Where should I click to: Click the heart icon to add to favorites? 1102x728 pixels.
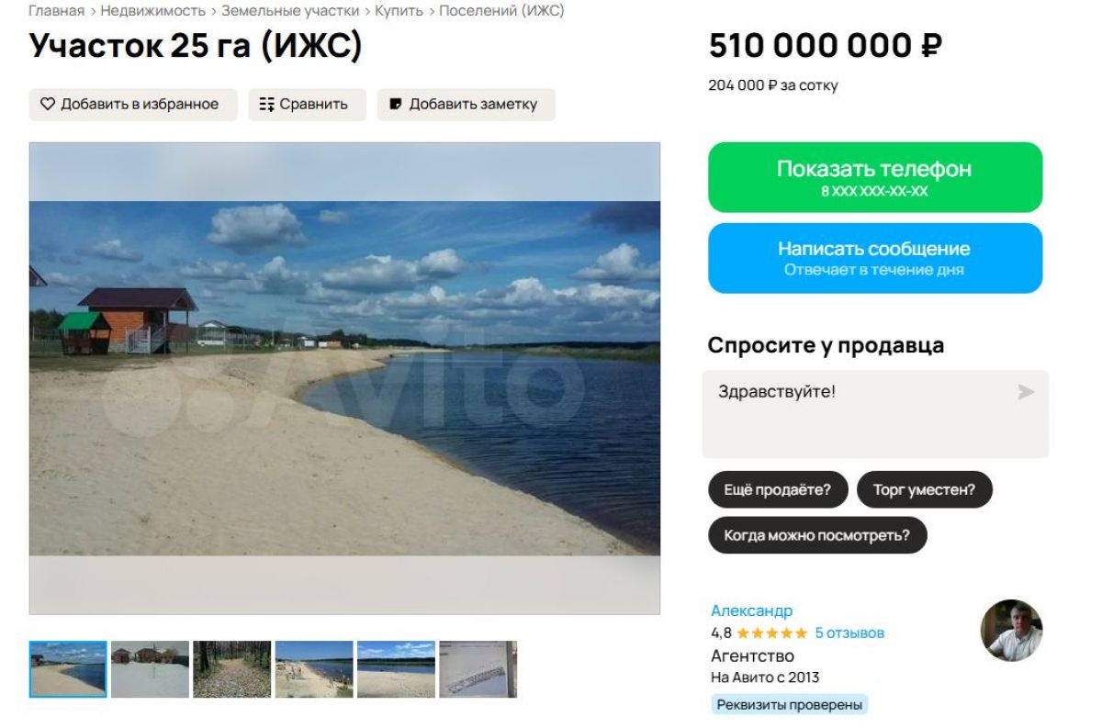(x=48, y=105)
